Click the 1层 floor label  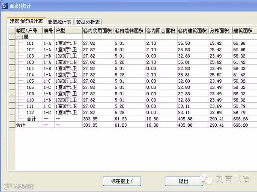click(25, 37)
